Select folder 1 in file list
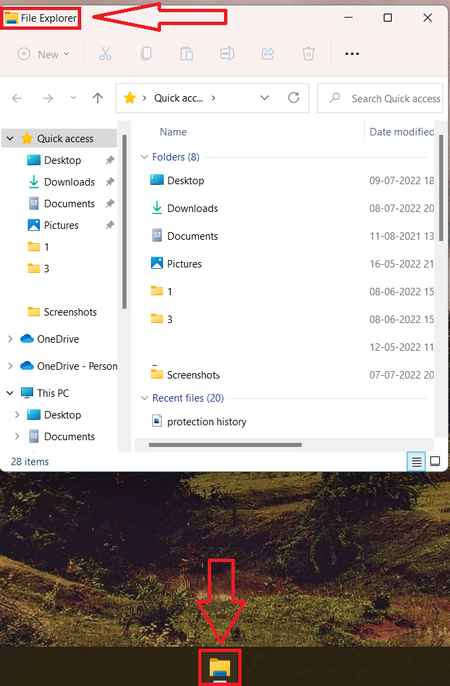The width and height of the screenshot is (450, 686). [169, 291]
